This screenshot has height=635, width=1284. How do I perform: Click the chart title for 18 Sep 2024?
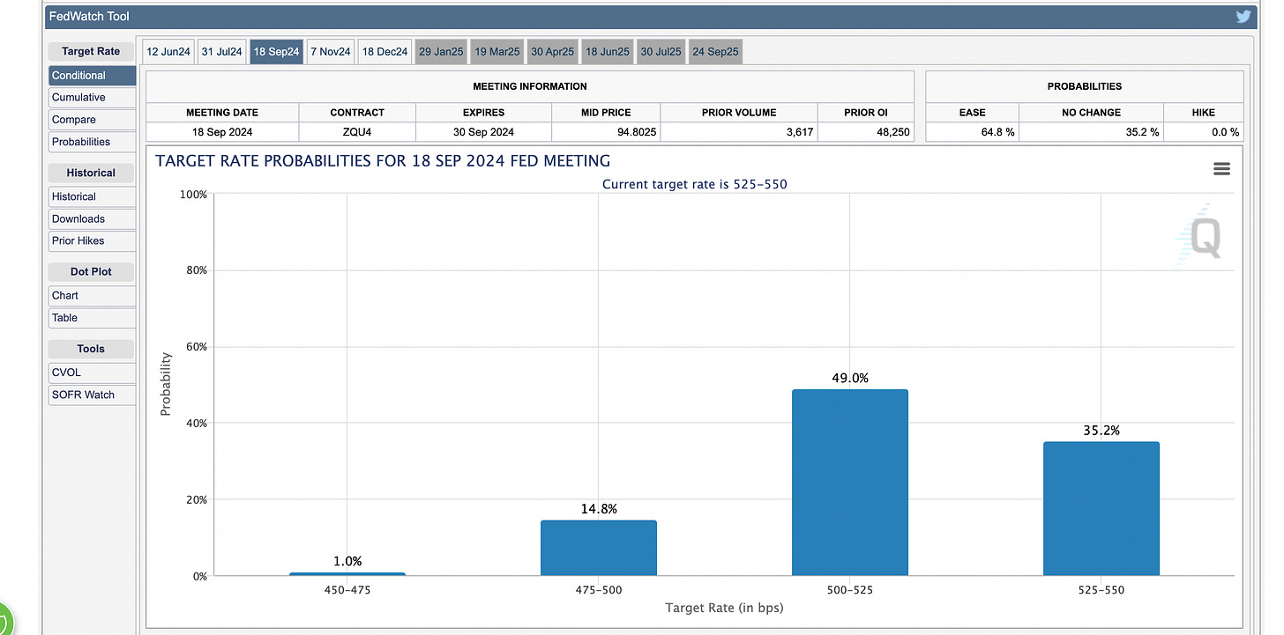pos(383,161)
